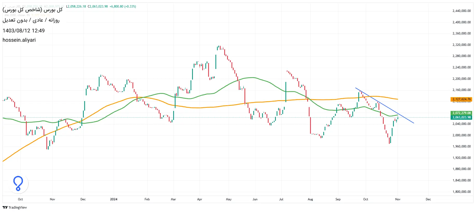Image resolution: width=476 pixels, height=212 pixels.
Task: Click the green 2,072,279.08 price tag
Action: [x=461, y=113]
